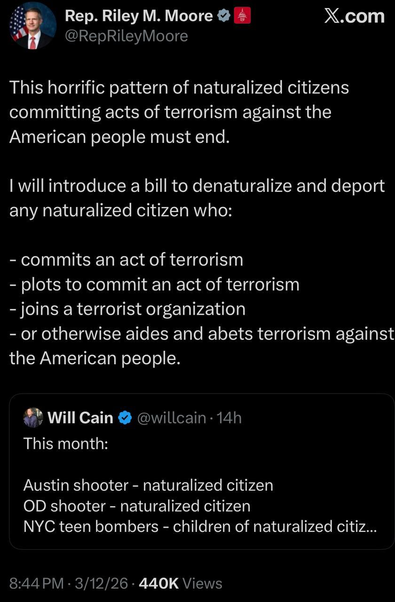
Task: Click Rep. Riley M. Moore's profile photo
Action: [32, 26]
